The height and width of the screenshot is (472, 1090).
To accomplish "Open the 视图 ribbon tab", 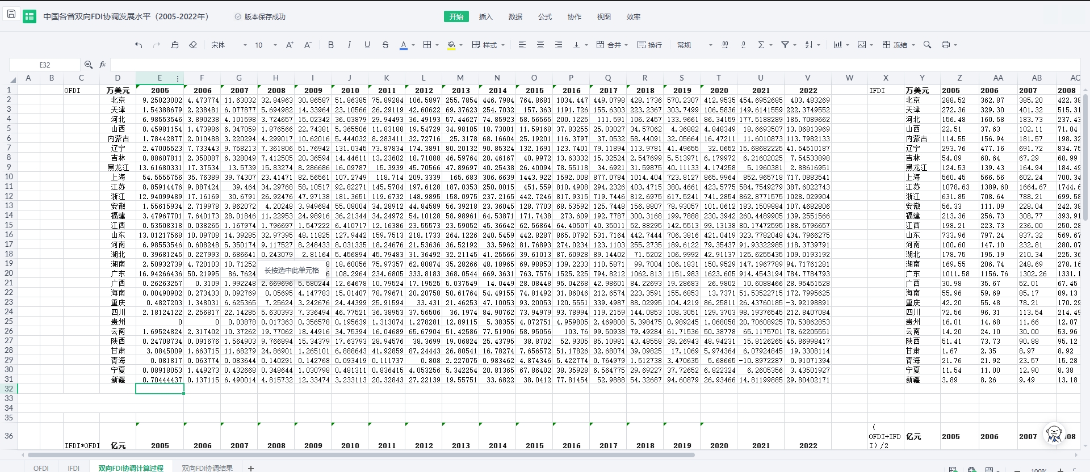I will pyautogui.click(x=604, y=16).
